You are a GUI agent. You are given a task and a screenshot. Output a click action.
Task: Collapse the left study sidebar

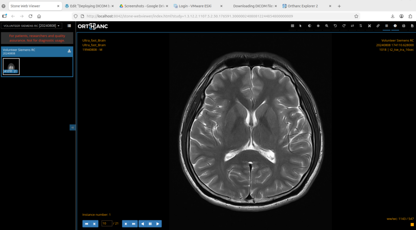(x=73, y=127)
